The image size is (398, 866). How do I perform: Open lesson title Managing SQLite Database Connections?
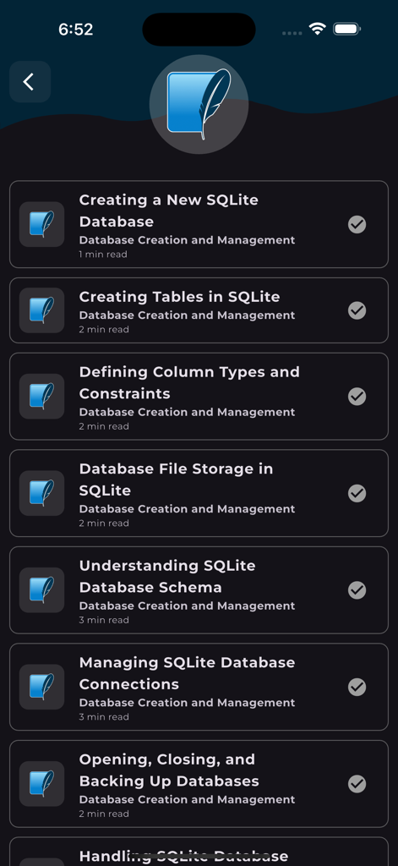(187, 672)
